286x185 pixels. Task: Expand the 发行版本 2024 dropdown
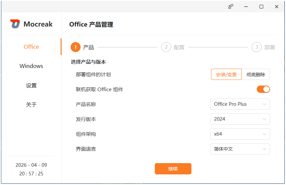(x=240, y=119)
